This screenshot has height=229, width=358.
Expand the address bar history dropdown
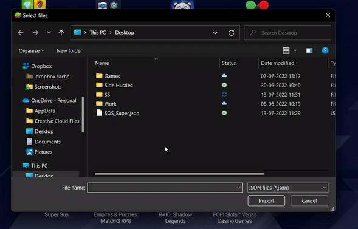click(x=215, y=33)
